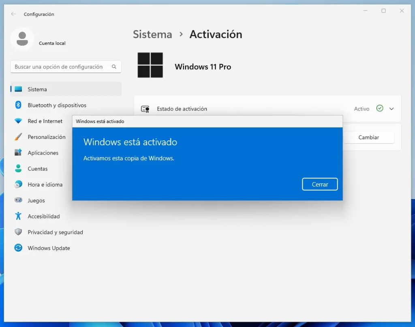415x327 pixels.
Task: Open Bluetooth y dispositivos section
Action: [57, 105]
